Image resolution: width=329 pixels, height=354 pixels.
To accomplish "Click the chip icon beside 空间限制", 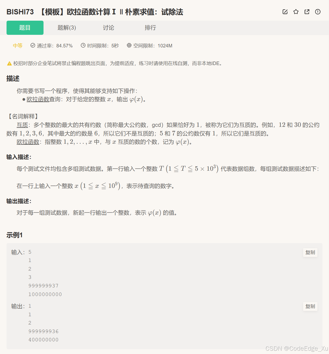I will 129,45.
